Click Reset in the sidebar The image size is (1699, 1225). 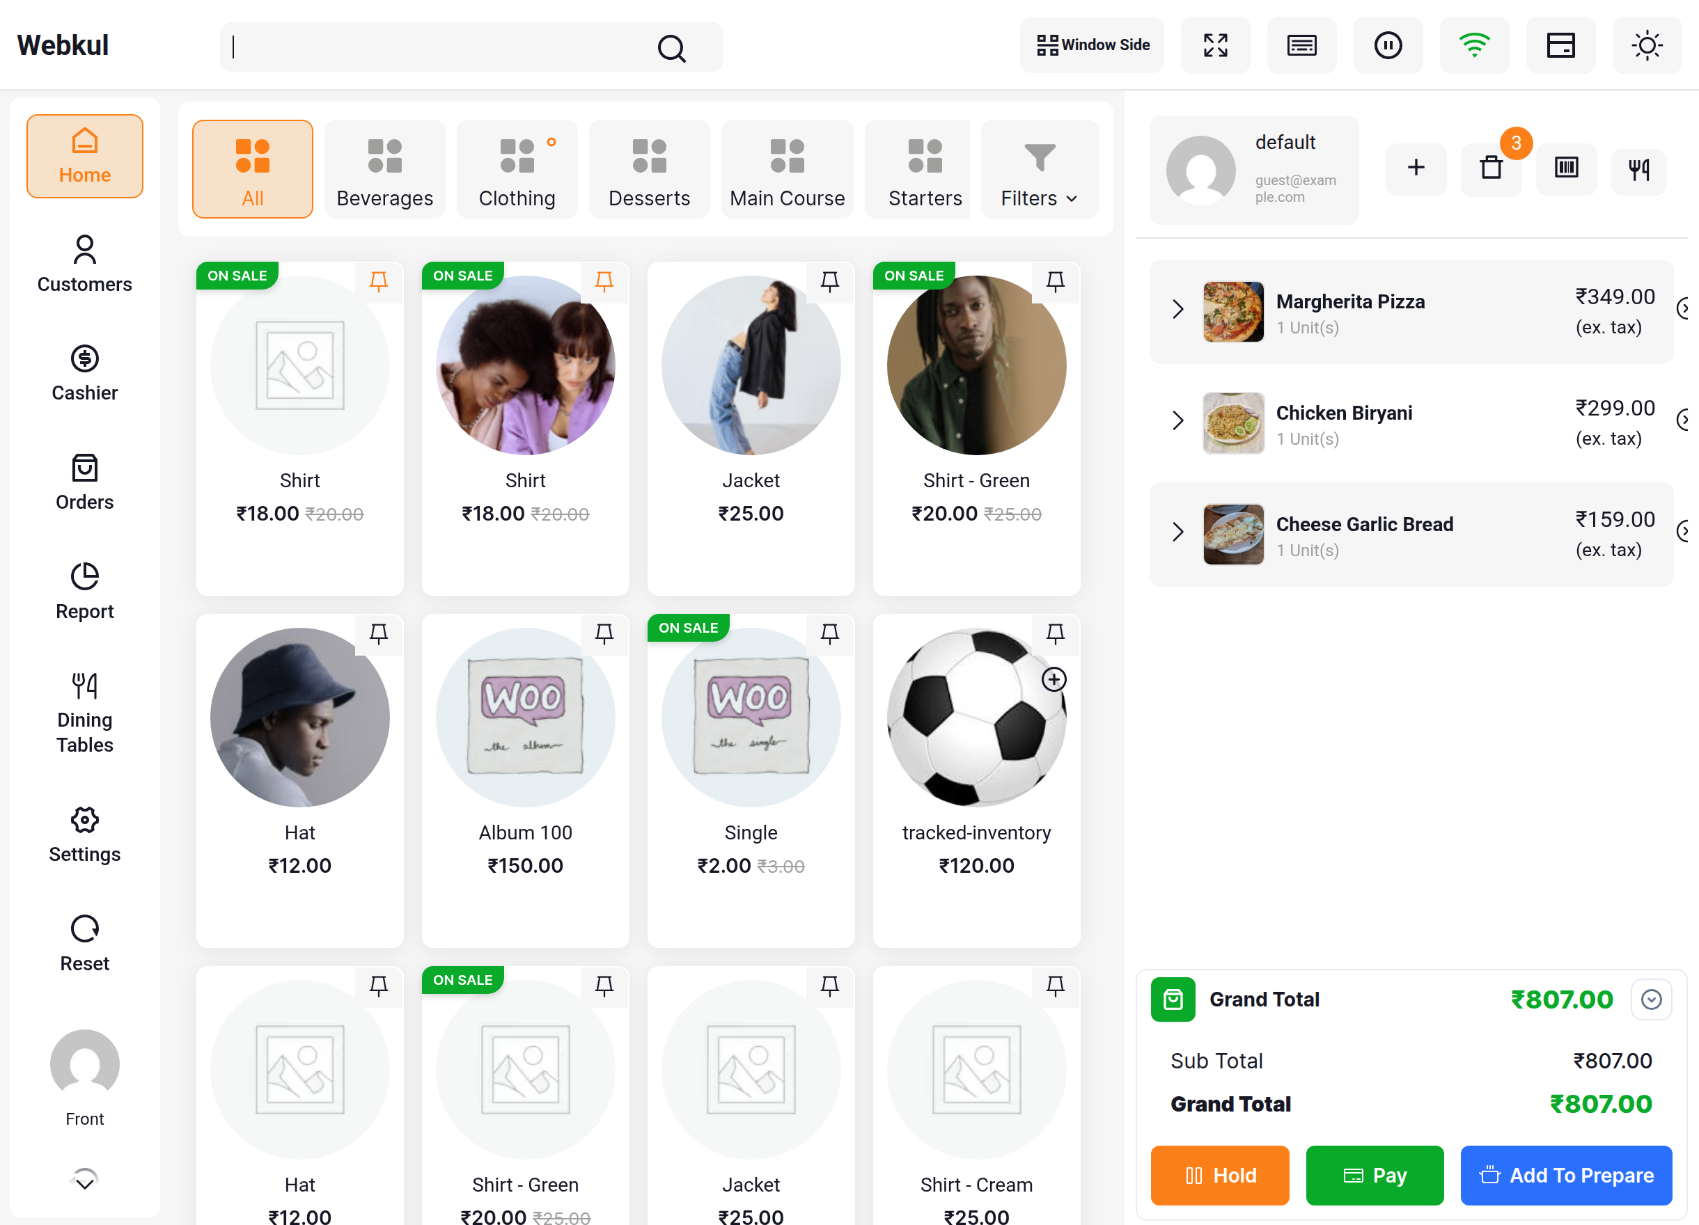coord(85,944)
